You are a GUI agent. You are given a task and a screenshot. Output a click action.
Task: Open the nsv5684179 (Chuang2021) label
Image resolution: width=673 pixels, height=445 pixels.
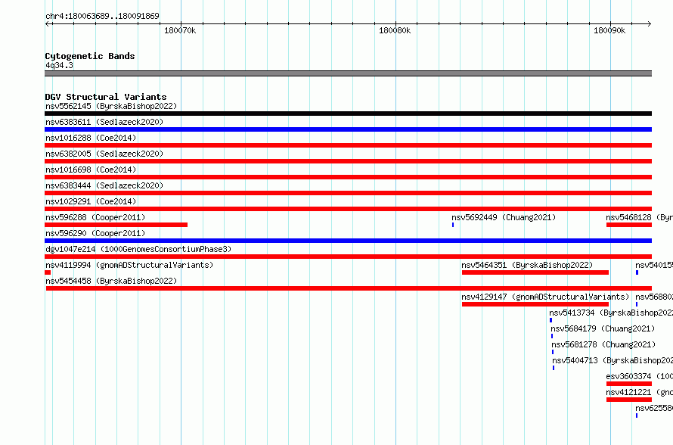(x=603, y=328)
